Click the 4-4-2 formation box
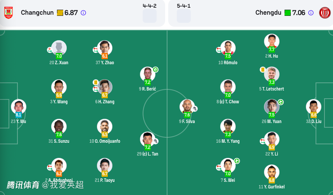 tap(150, 16)
